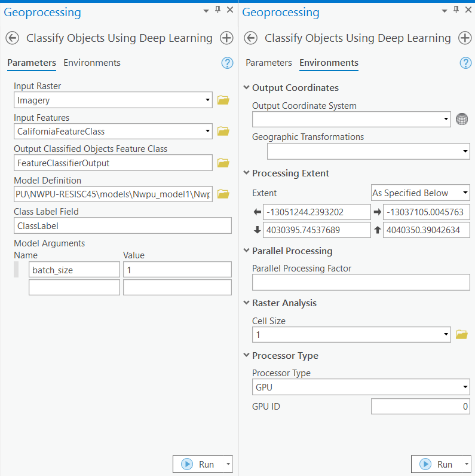Image resolution: width=475 pixels, height=476 pixels.
Task: Collapse the Processing Extent section
Action: [246, 173]
